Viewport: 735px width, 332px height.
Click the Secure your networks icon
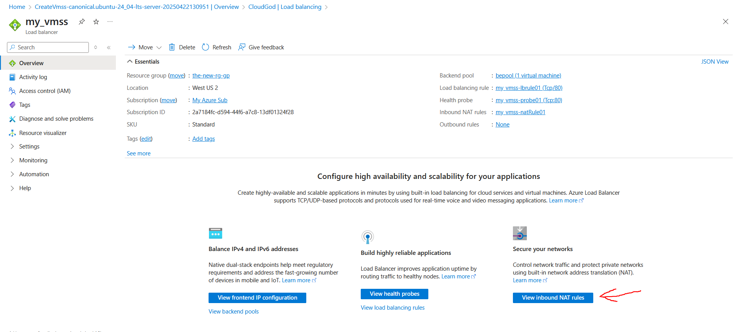[520, 233]
